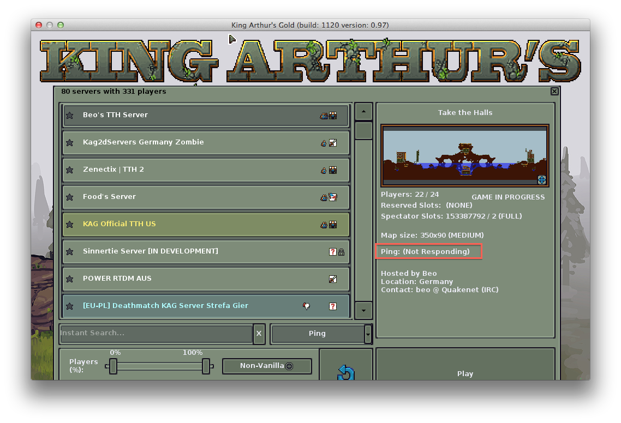Click the server list scroll-up arrow
621x423 pixels.
pos(363,112)
